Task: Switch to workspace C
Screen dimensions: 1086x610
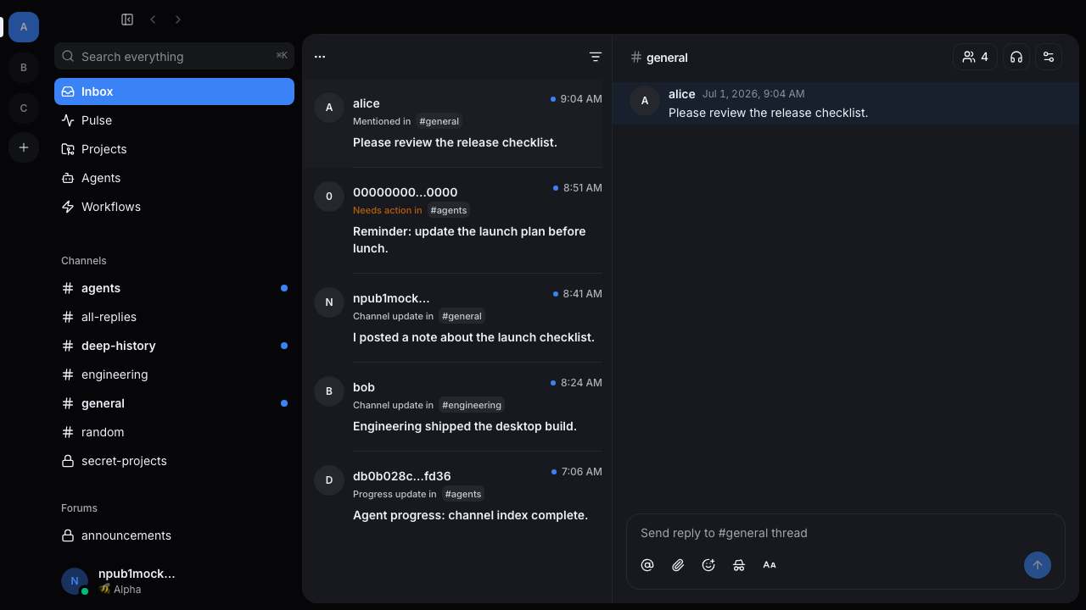Action: (24, 108)
